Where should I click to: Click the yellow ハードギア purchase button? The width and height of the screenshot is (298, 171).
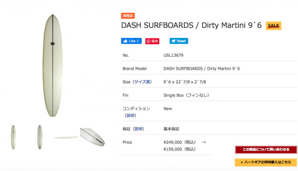point(266,162)
